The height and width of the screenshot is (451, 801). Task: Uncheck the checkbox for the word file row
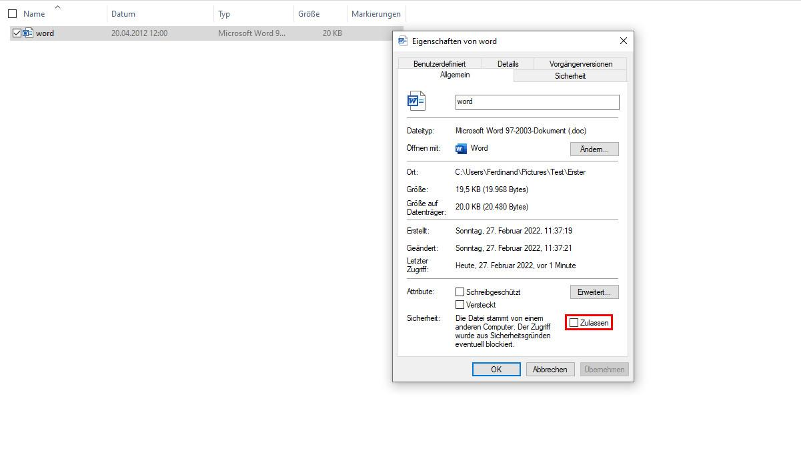pos(17,33)
